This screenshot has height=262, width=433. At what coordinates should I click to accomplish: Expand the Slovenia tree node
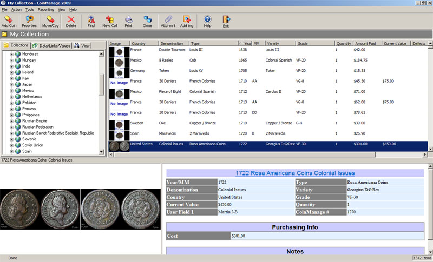11,139
